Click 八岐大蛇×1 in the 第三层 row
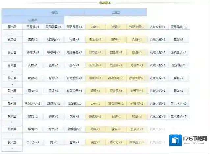210x154 pixels. tap(157, 52)
